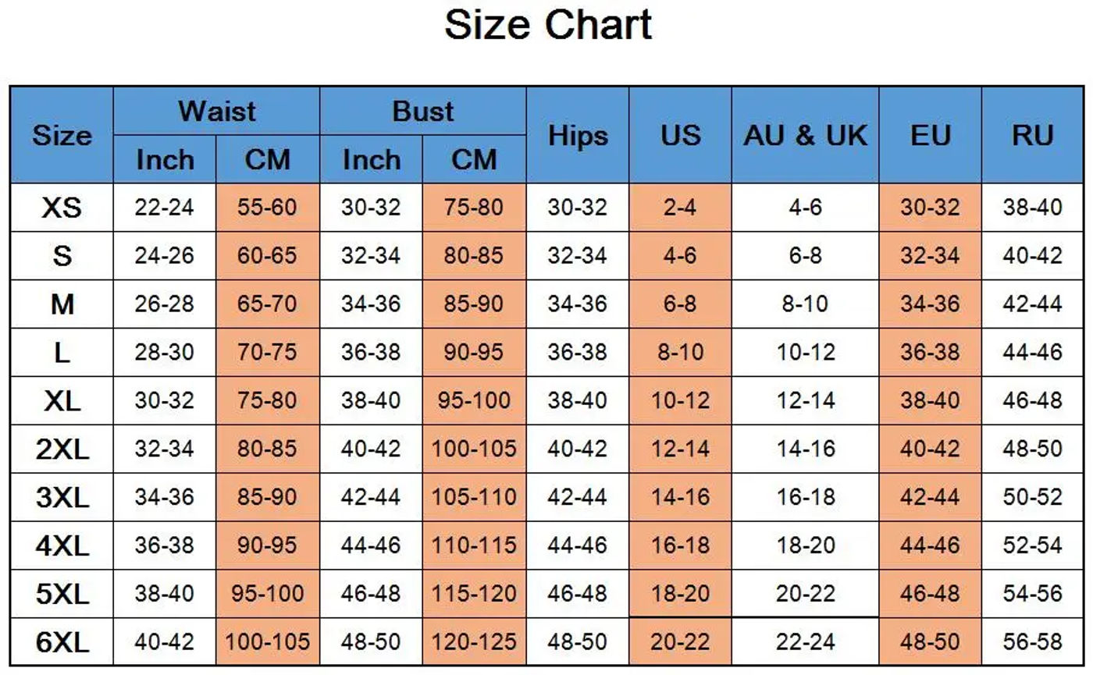Click the Bust CM cell 120-125

[474, 642]
